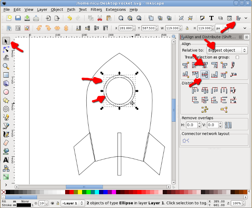Click the Open document icon
This screenshot has width=252, height=208.
pyautogui.click(x=18, y=18)
